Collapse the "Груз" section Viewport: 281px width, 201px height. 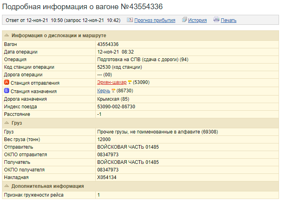[7, 123]
